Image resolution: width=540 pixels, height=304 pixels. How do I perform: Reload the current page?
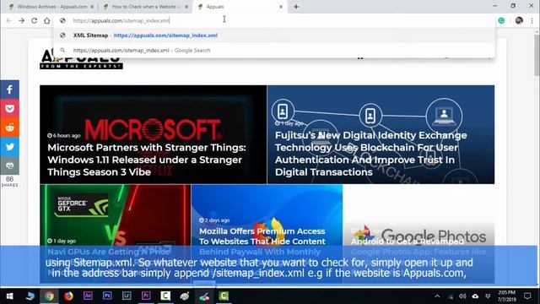coord(34,20)
